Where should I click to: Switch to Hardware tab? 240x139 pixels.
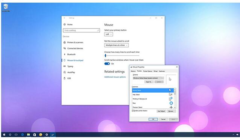point(162,71)
